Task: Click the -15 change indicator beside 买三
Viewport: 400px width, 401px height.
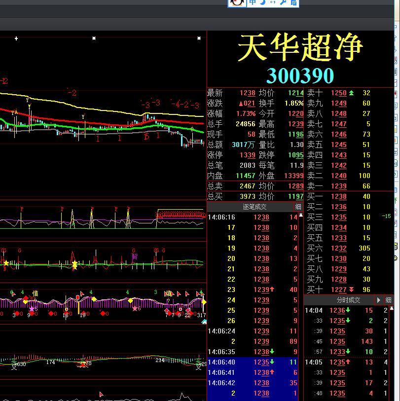Action: click(x=386, y=217)
